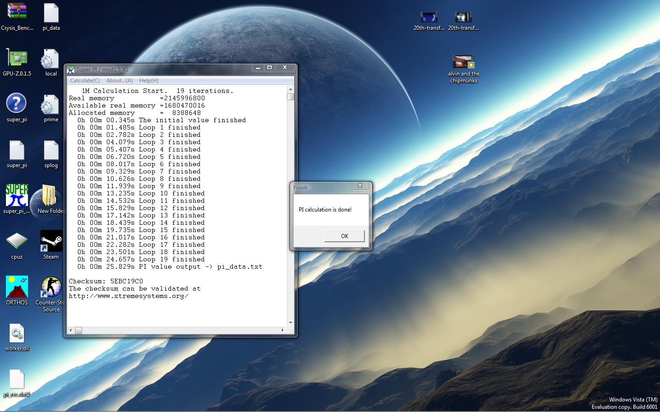The width and height of the screenshot is (660, 412).
Task: Click the horizontal scrollbar left arrow
Action: 71,330
